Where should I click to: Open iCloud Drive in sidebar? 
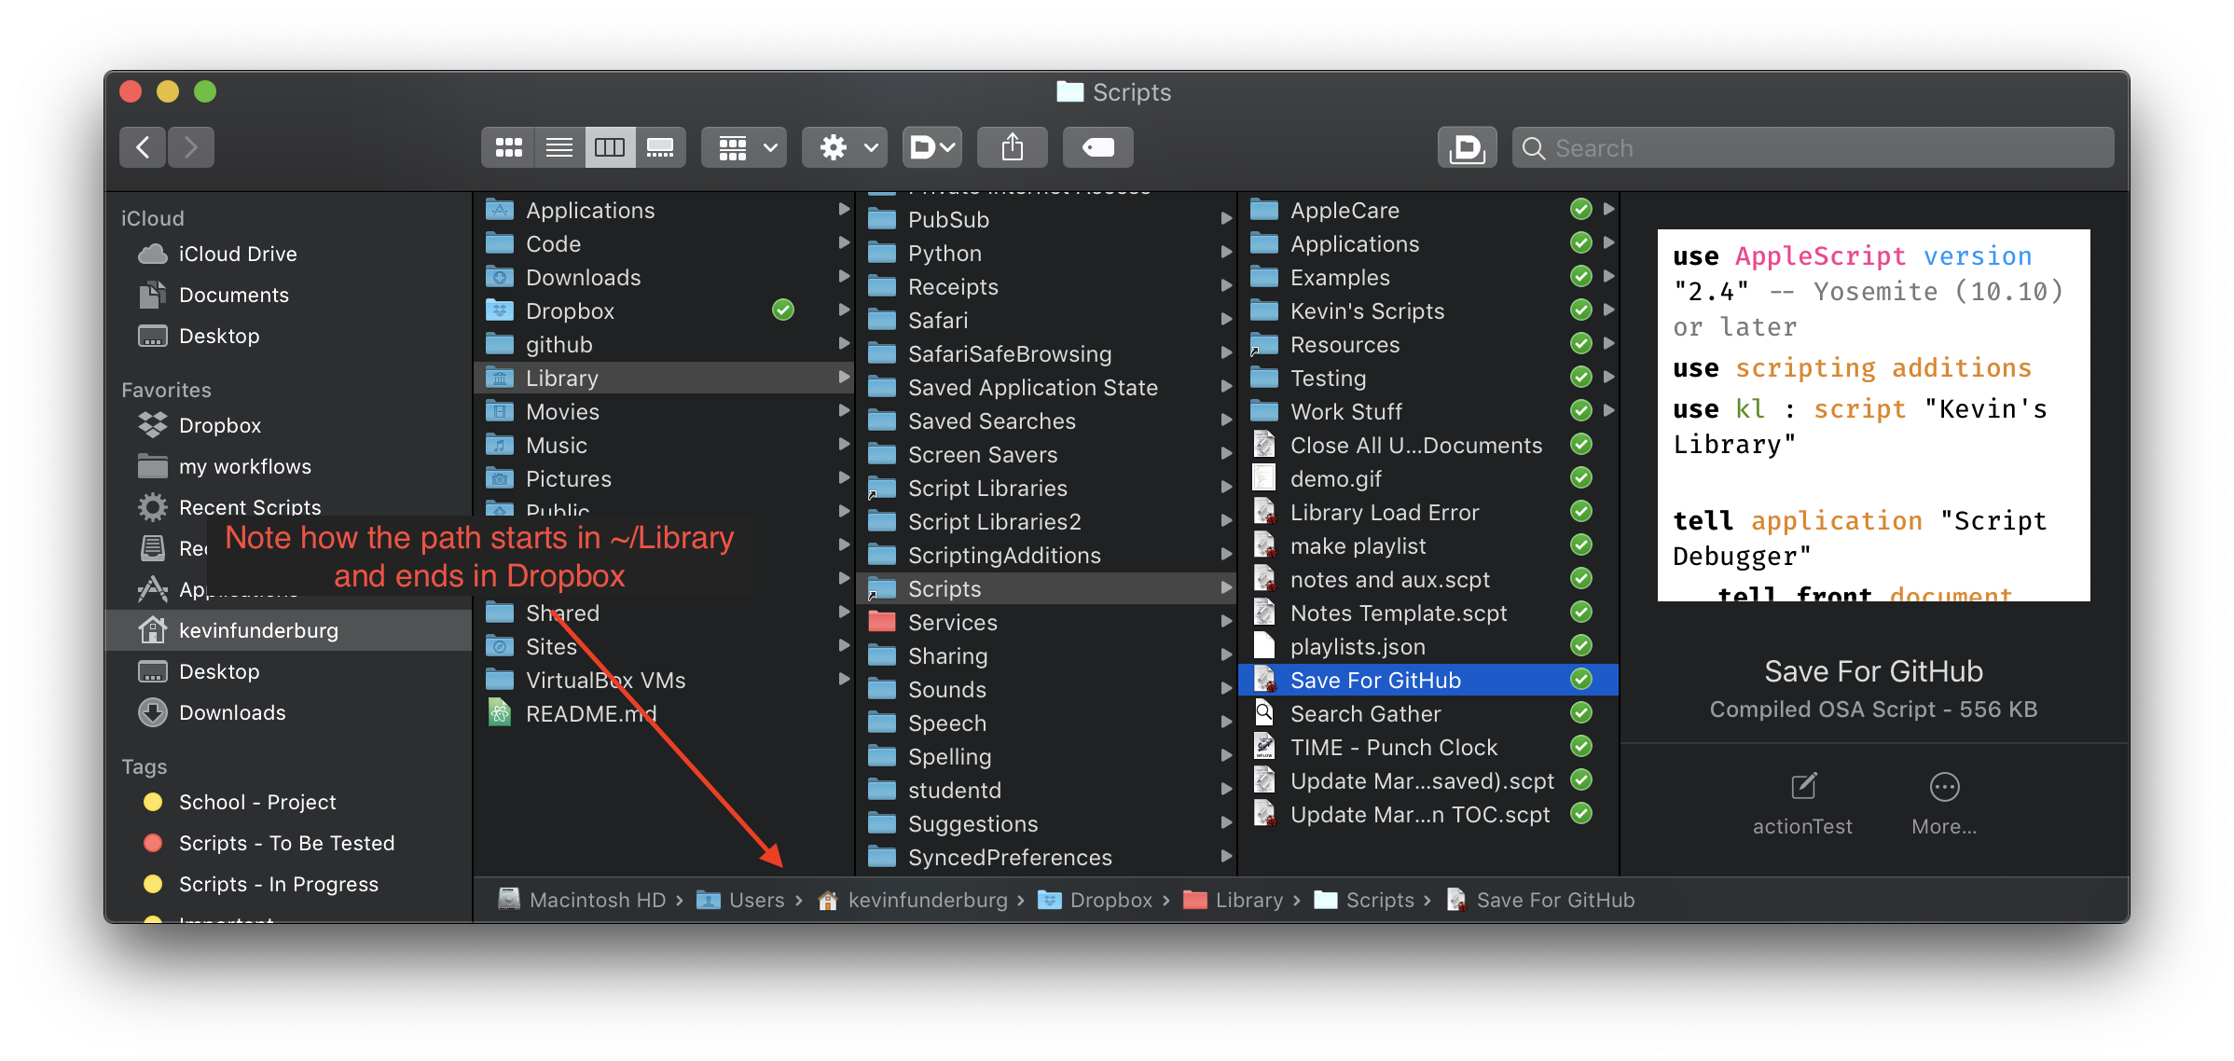[238, 254]
